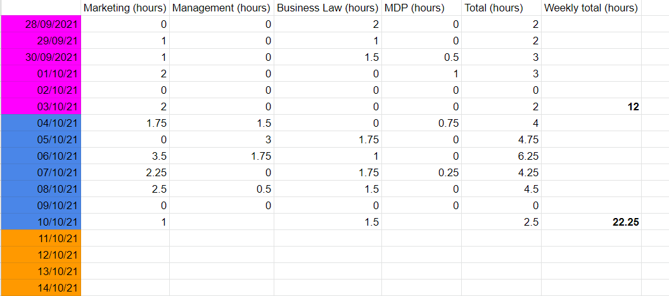Click the date cell 04/10/21
This screenshot has height=296, width=669.
[x=41, y=123]
